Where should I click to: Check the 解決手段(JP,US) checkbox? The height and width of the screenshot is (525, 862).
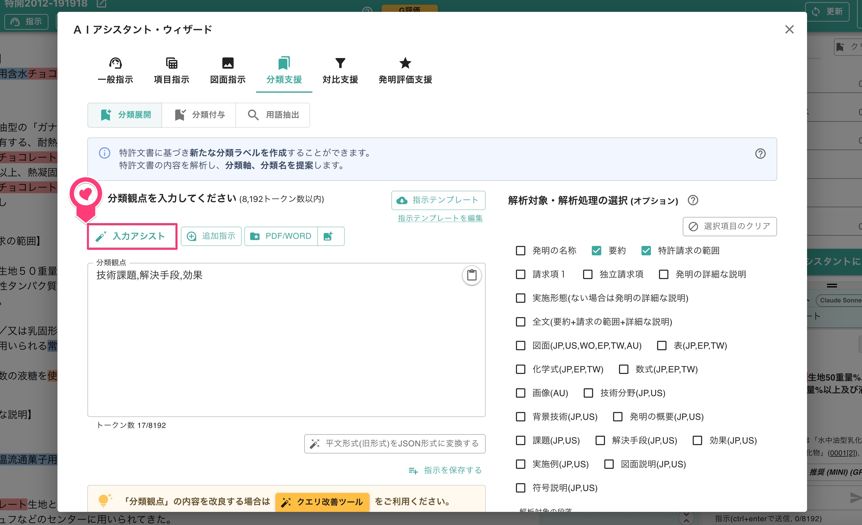click(x=600, y=441)
